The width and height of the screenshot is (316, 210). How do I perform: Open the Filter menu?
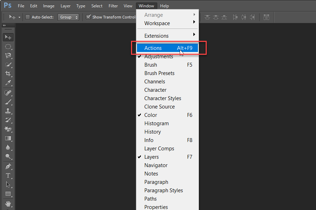pos(113,6)
